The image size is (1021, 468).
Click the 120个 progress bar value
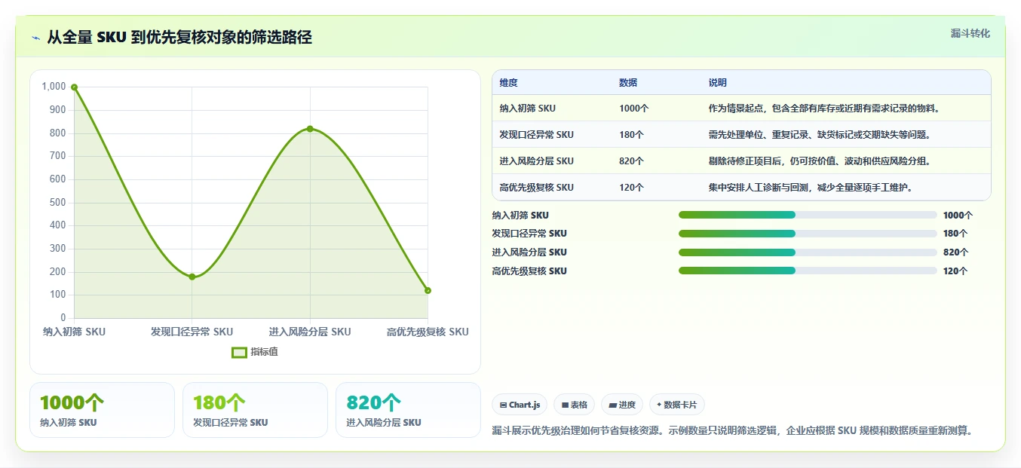(955, 271)
